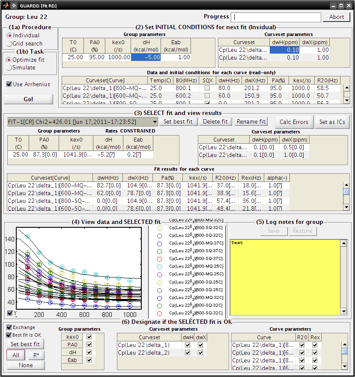Start fitting with the Go! button

(x=28, y=99)
